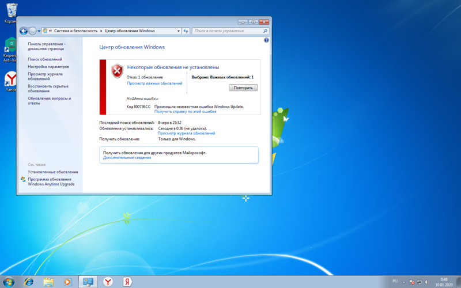
Task: Open the recent pages dropdown arrow
Action: pyautogui.click(x=39, y=31)
